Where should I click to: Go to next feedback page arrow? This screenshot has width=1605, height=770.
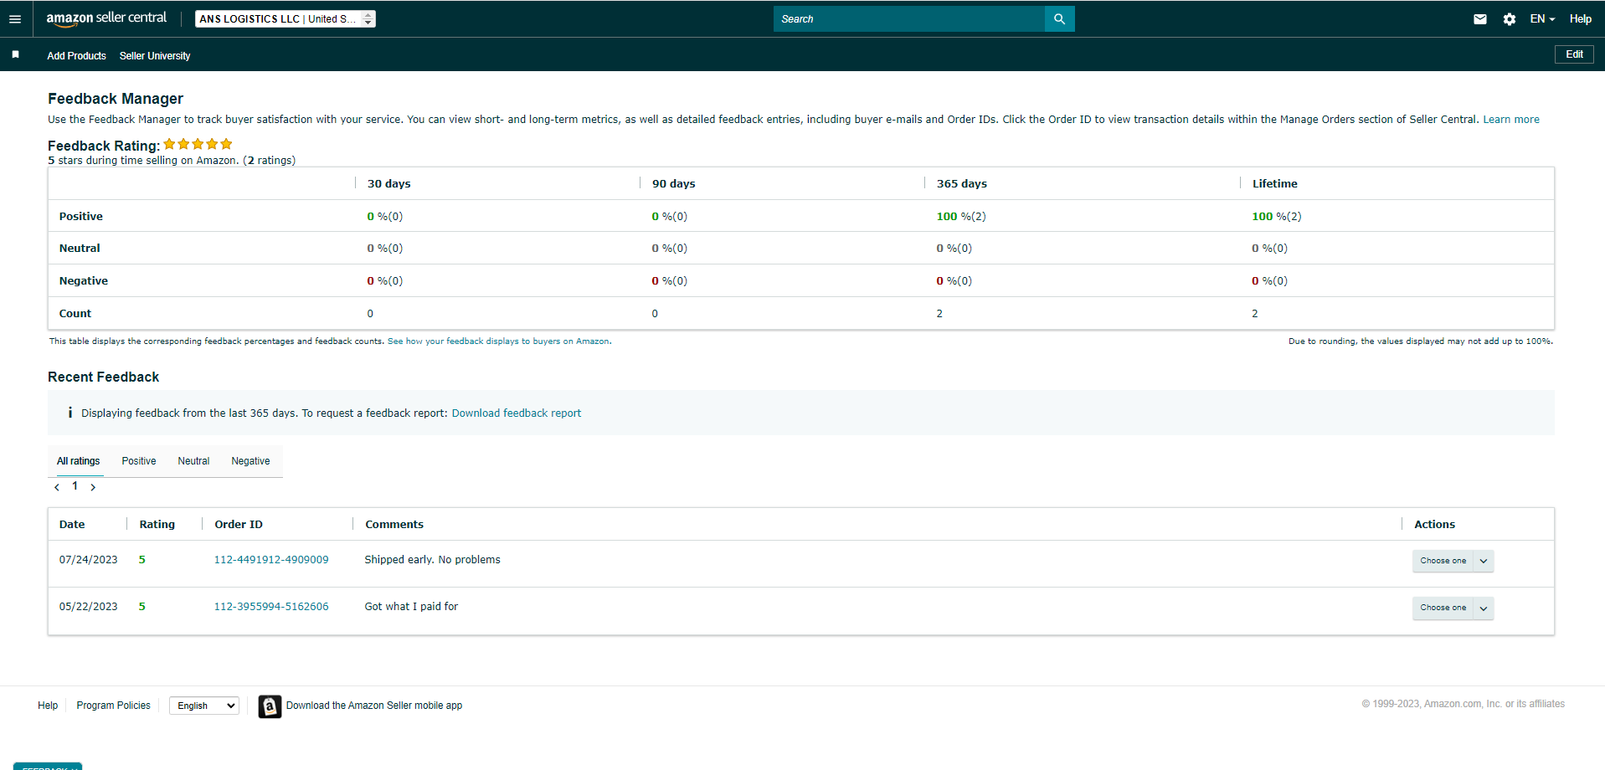pyautogui.click(x=93, y=487)
